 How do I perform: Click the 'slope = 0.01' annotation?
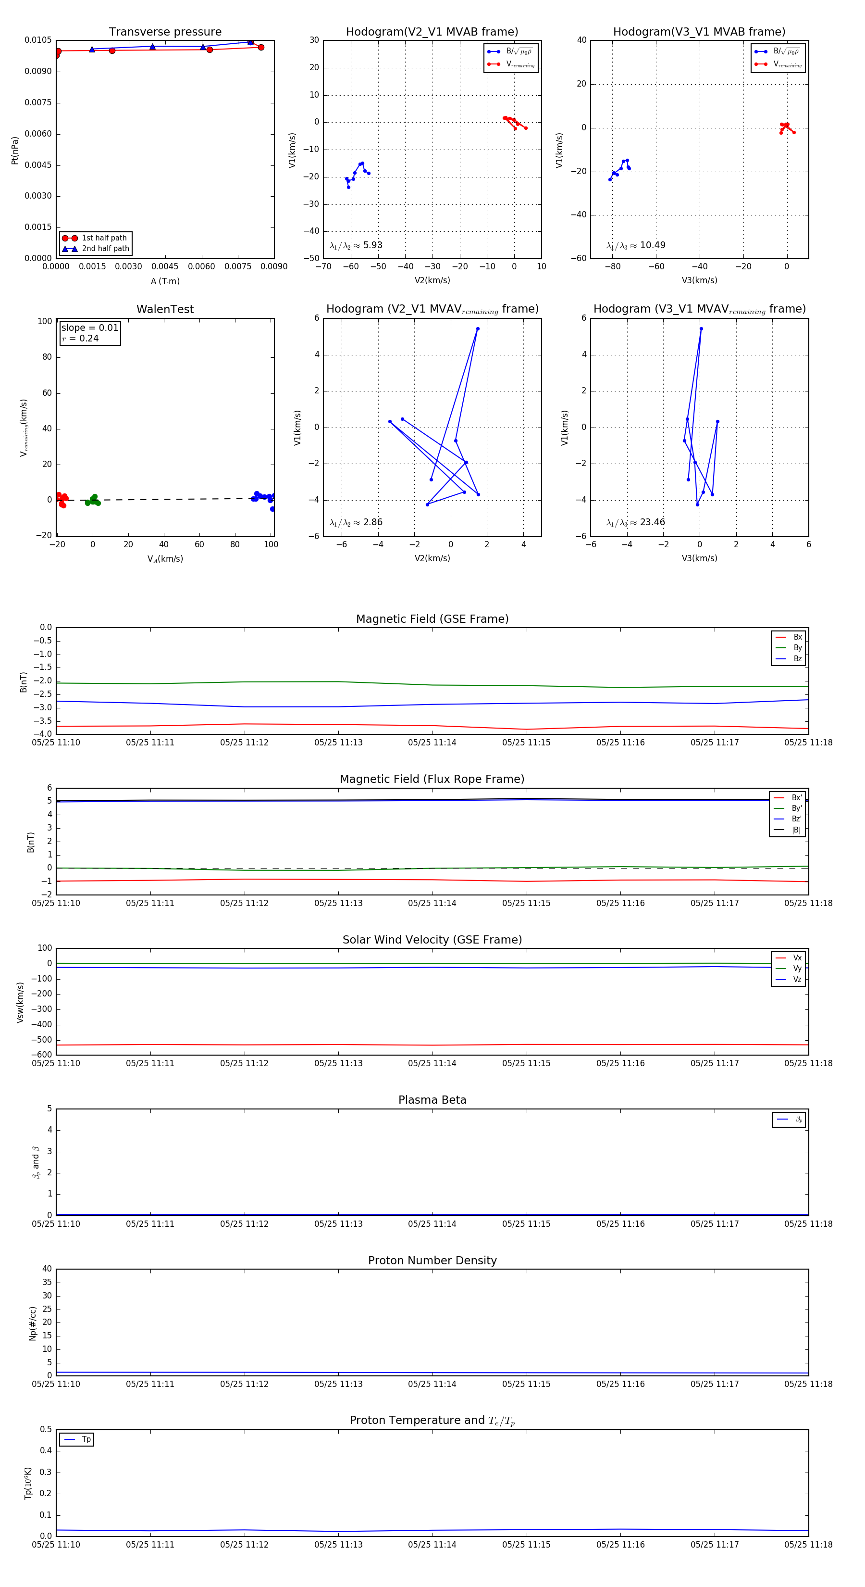pyautogui.click(x=90, y=328)
